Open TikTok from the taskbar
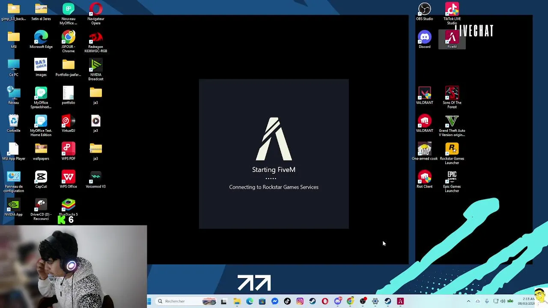 click(x=287, y=301)
